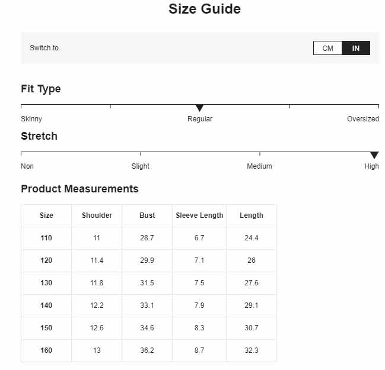Click the High stretch marker triangle
Viewport: 385px width, 370px height.
click(374, 155)
